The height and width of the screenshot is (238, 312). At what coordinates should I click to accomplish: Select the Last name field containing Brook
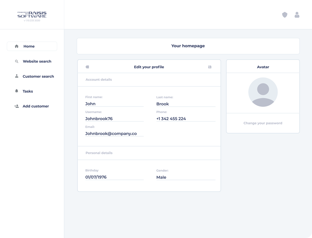coord(185,104)
